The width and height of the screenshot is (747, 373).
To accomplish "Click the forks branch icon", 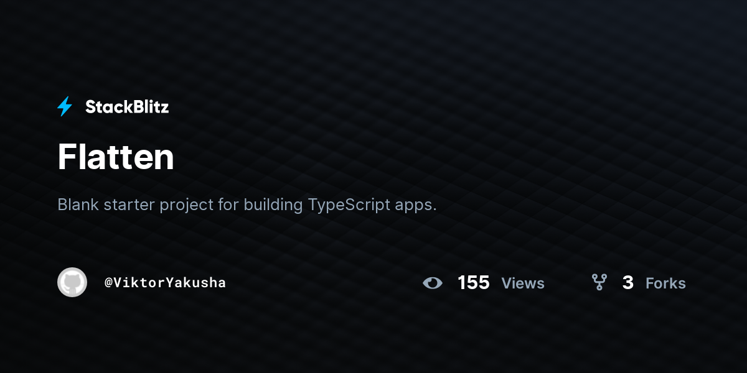I will 599,283.
